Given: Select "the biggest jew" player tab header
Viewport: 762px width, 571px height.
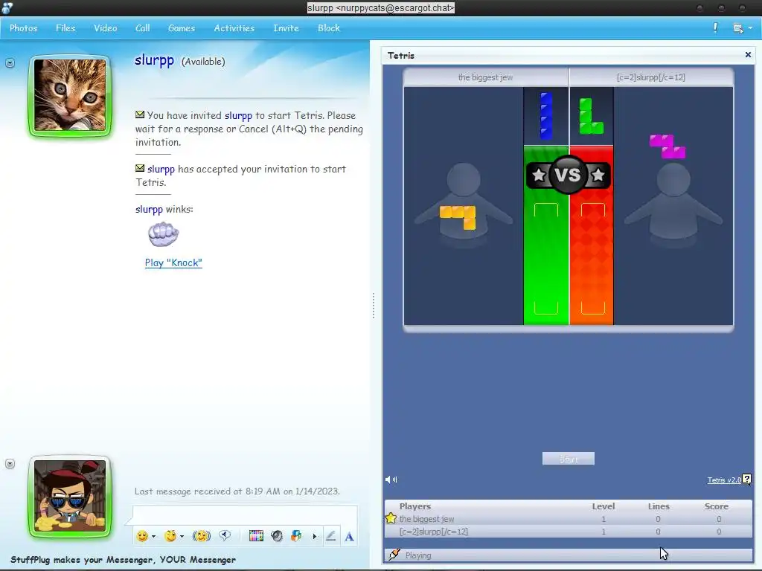Looking at the screenshot, I should [485, 77].
